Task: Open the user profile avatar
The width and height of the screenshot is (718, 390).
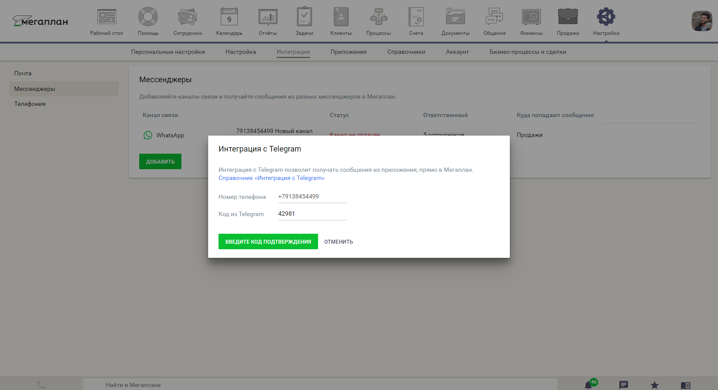Action: (702, 21)
